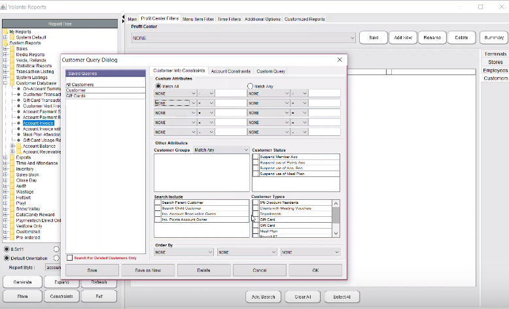Tick the Suspend Member Acc checkbox
This screenshot has height=309, width=509.
coord(256,157)
